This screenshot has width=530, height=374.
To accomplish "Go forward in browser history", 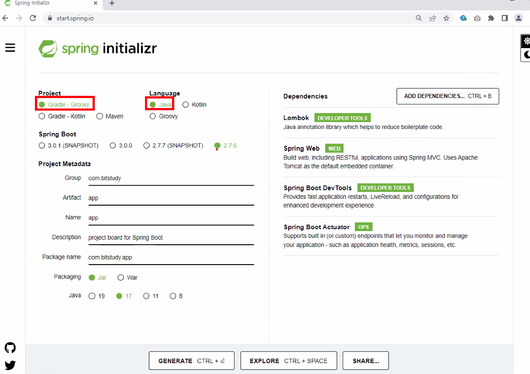I will (x=19, y=18).
